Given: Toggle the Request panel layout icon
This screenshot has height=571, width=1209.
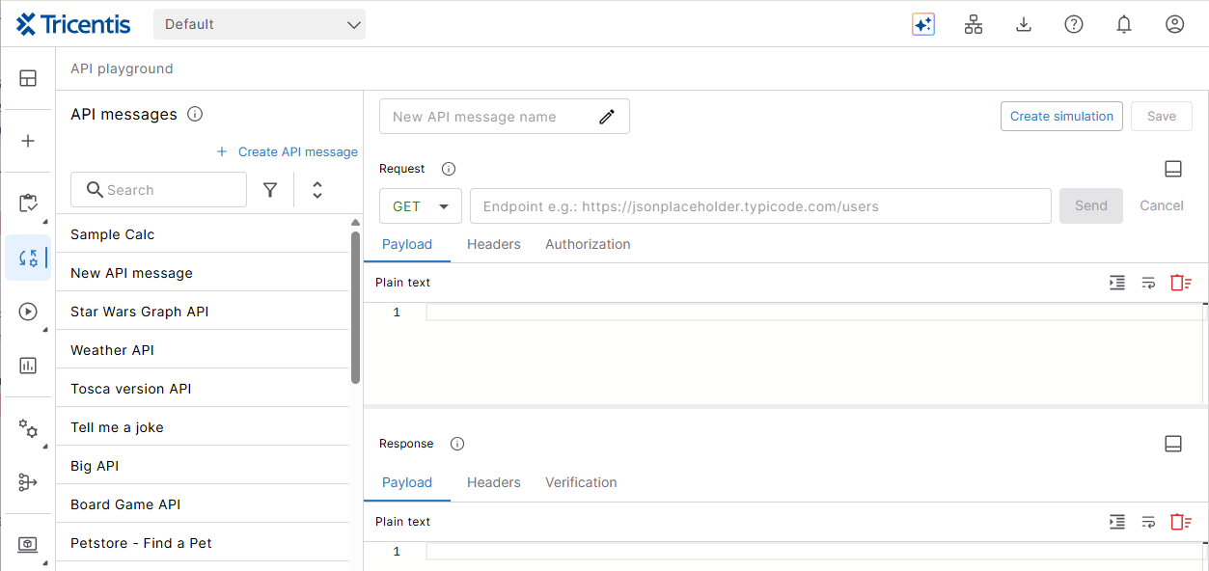Looking at the screenshot, I should pyautogui.click(x=1173, y=169).
